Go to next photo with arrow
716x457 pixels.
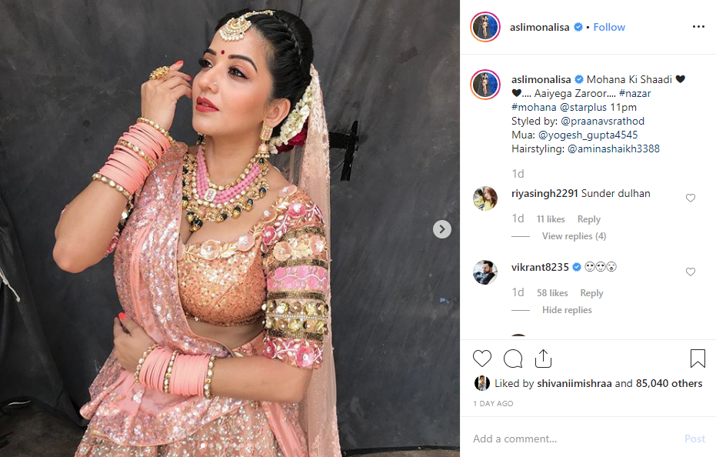(442, 229)
